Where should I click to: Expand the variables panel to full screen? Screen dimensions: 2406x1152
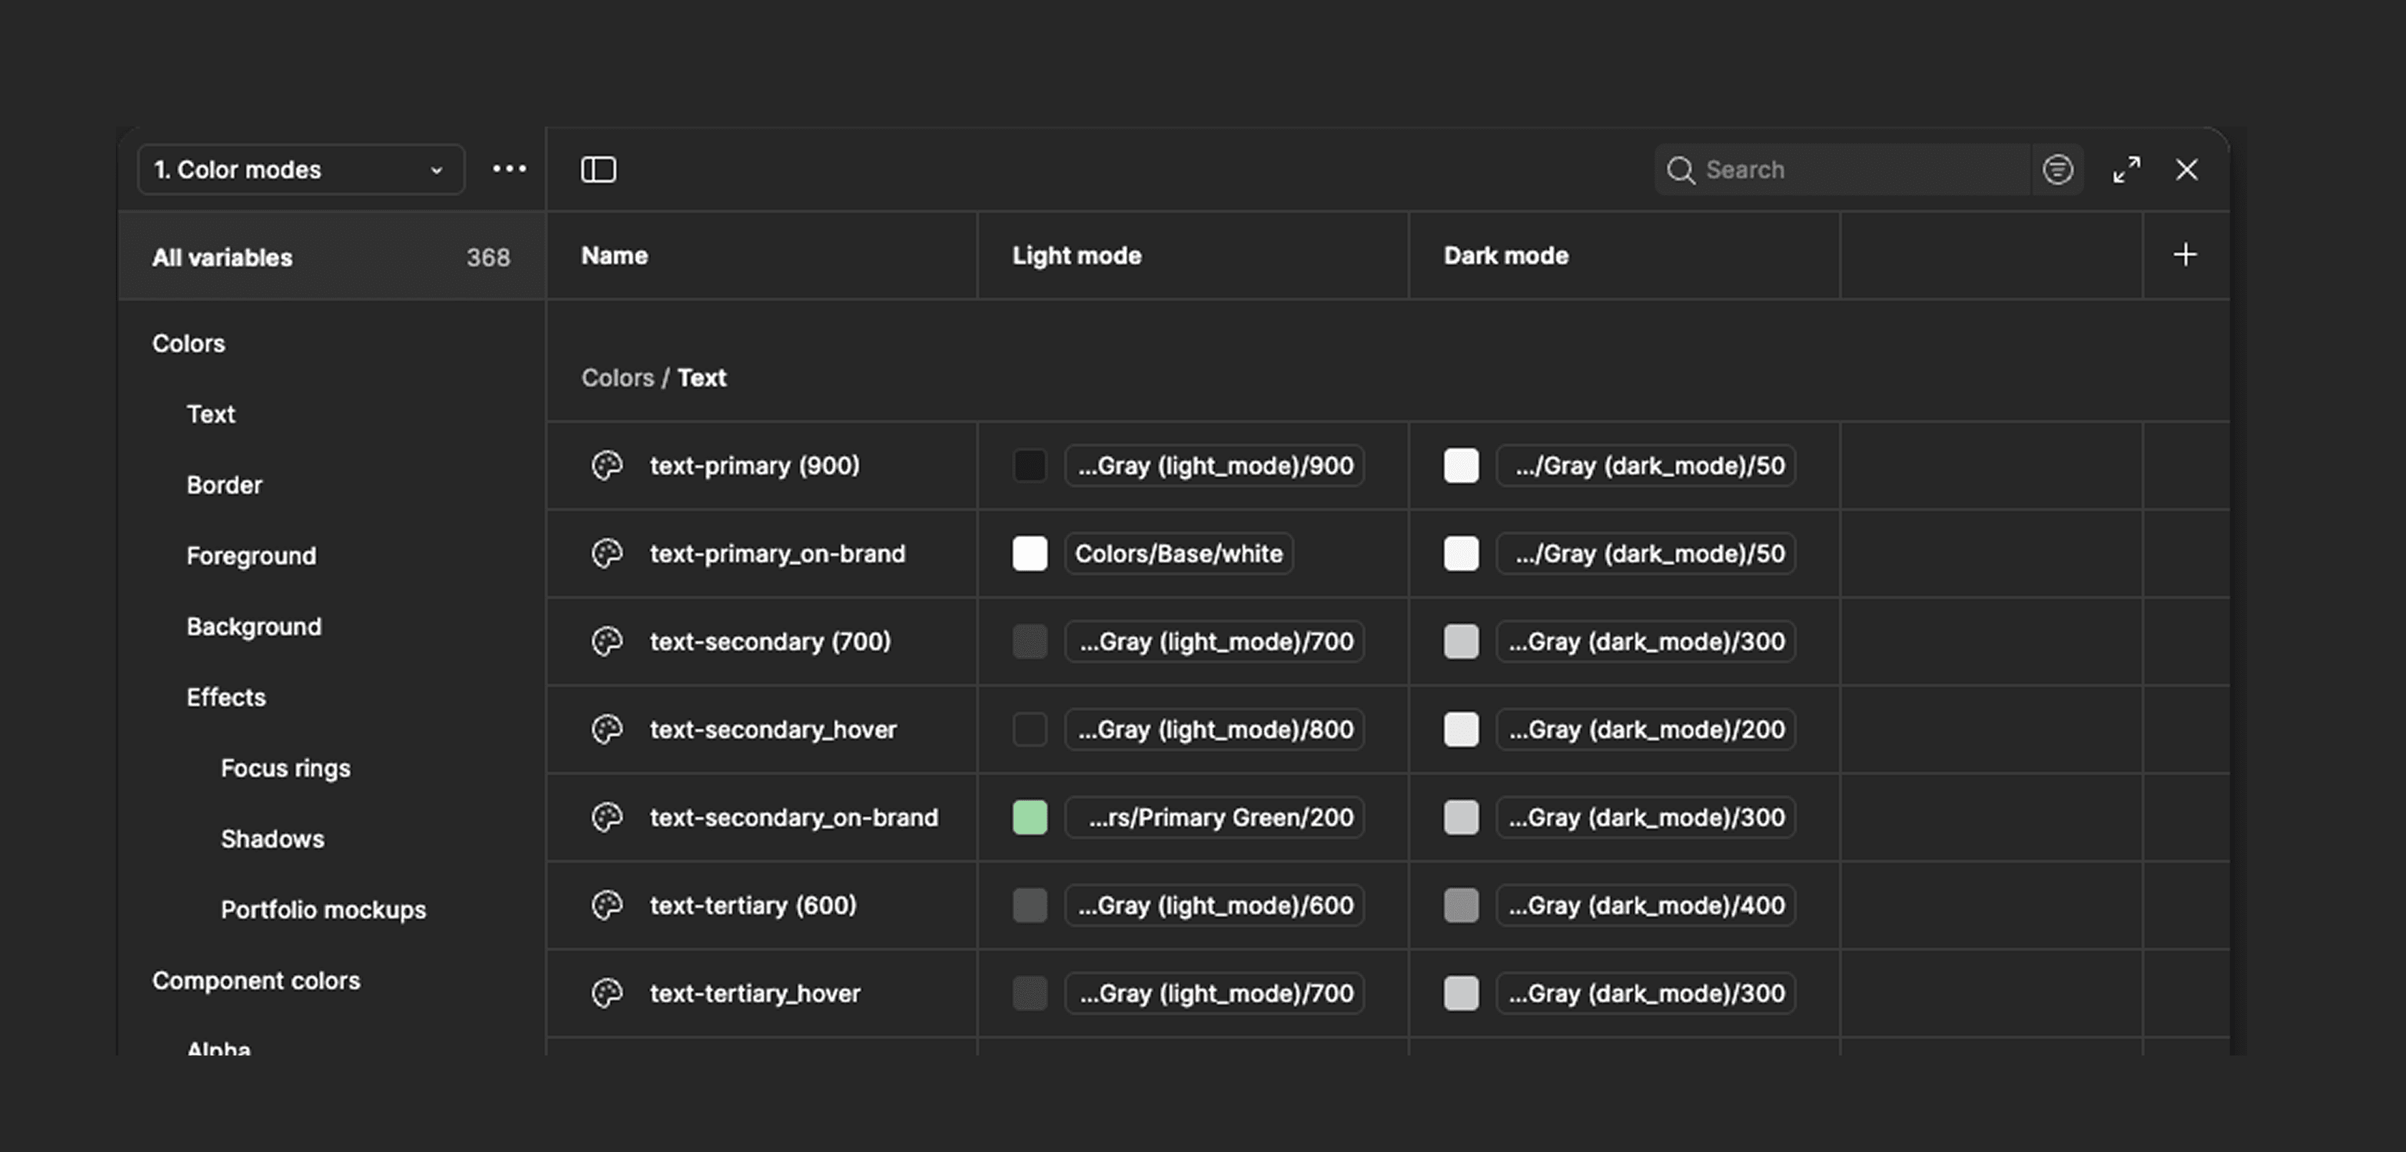pos(2128,169)
